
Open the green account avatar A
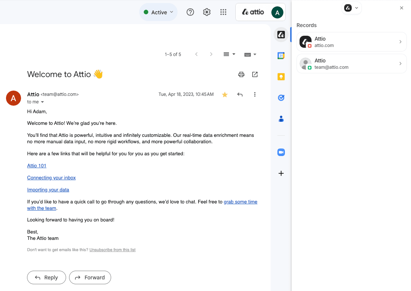[277, 12]
